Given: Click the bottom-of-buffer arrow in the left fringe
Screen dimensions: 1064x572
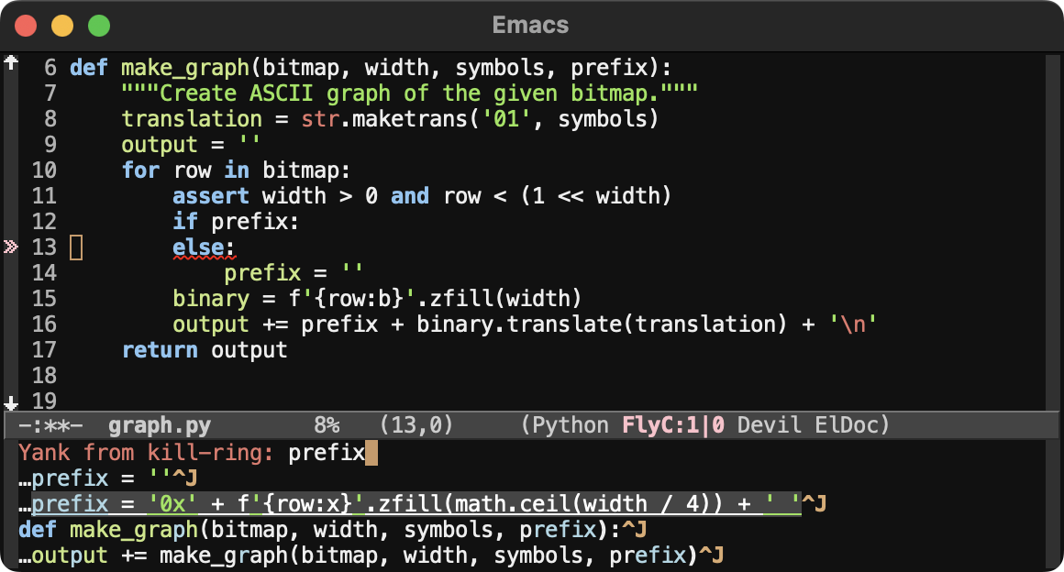Looking at the screenshot, I should [11, 402].
